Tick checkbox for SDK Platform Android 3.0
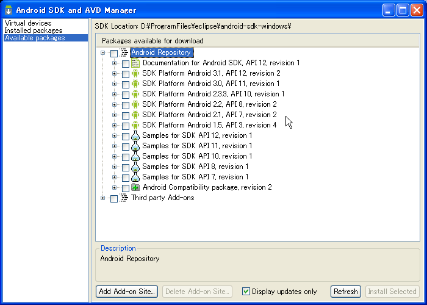 [125, 84]
